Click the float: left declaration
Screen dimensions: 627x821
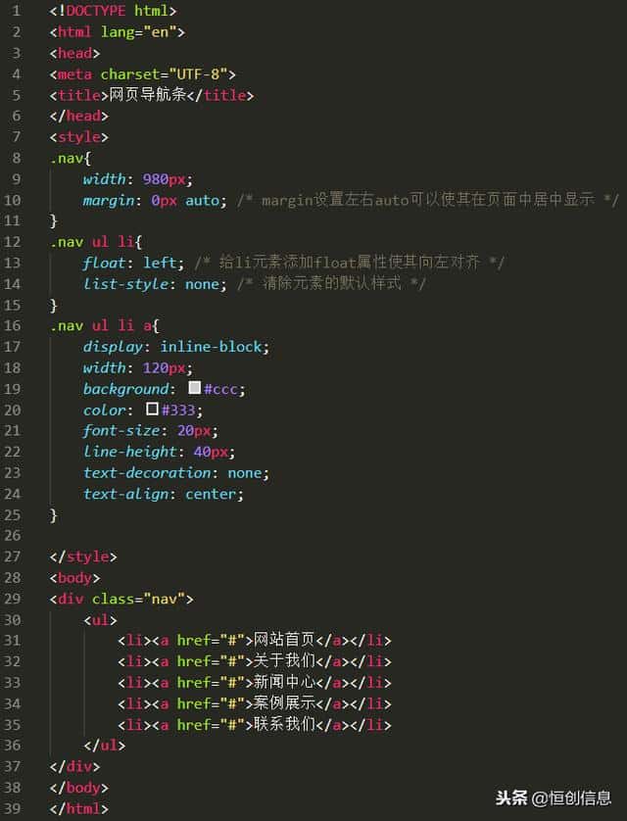coord(134,263)
